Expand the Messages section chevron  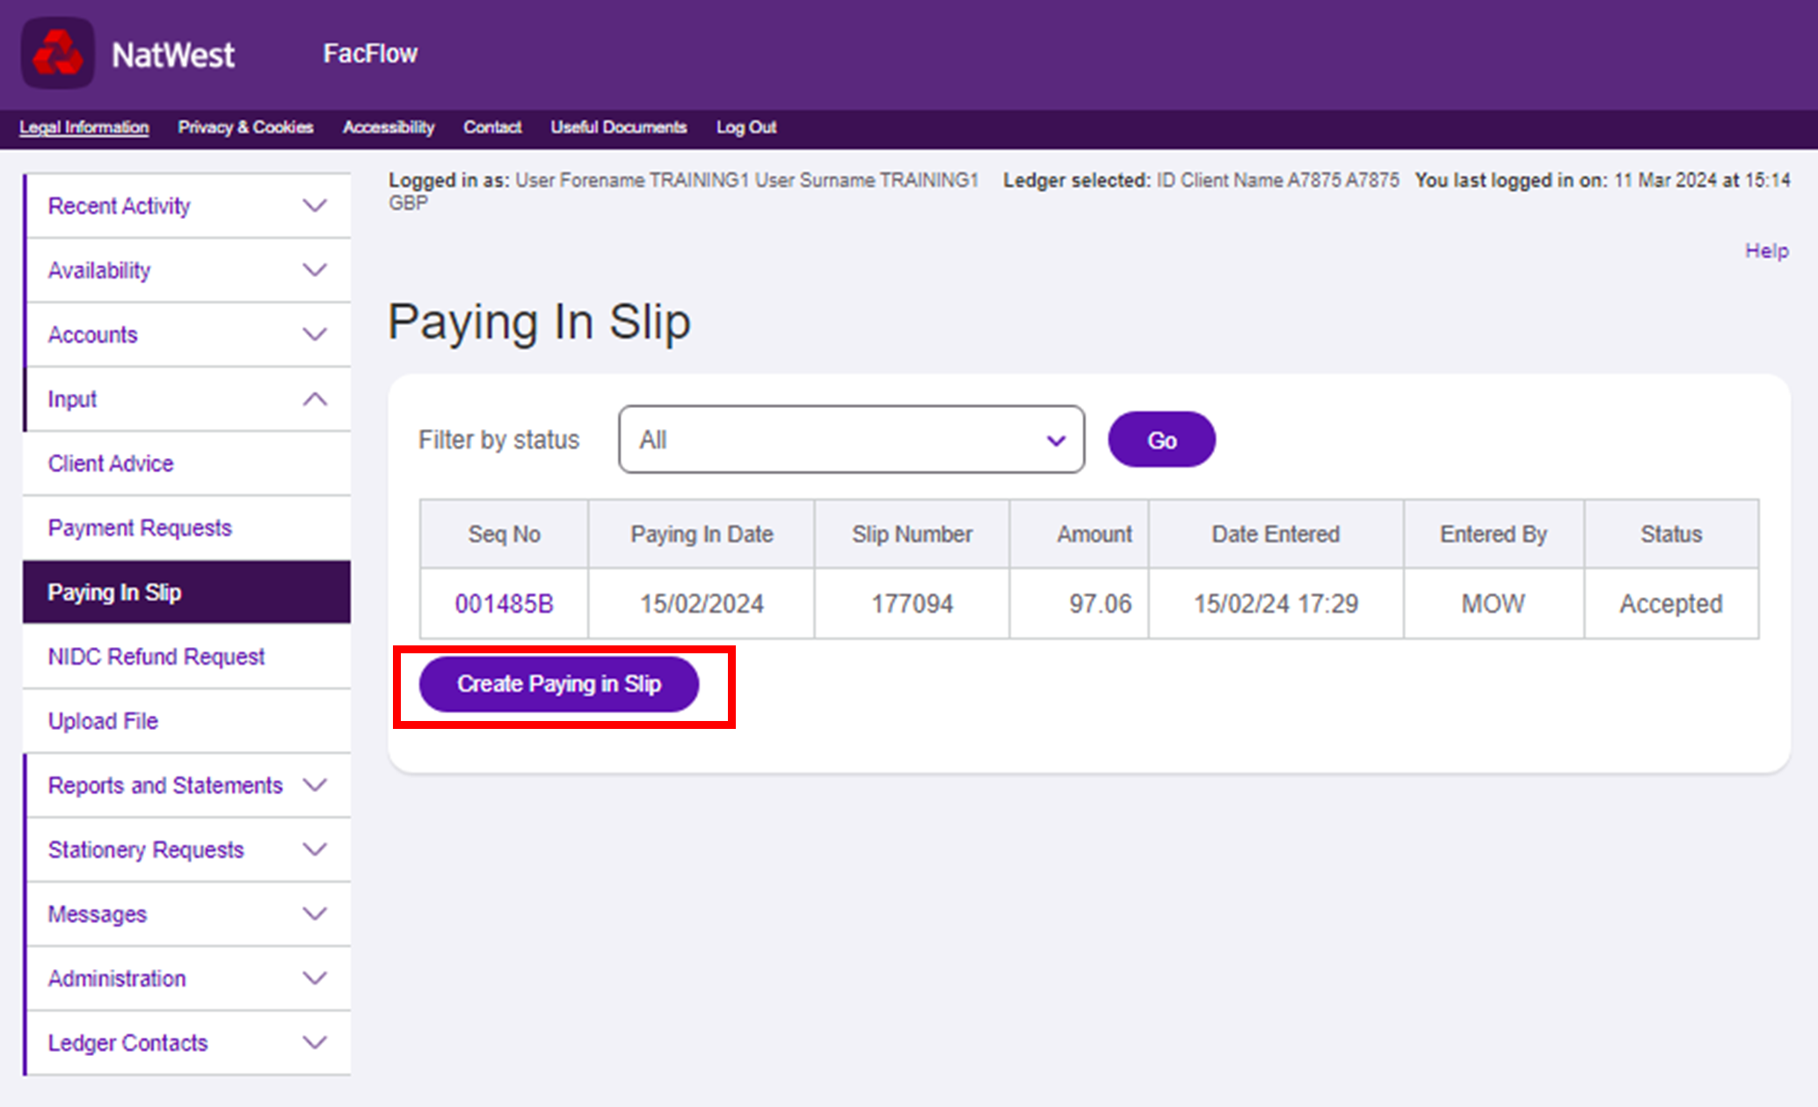[315, 914]
